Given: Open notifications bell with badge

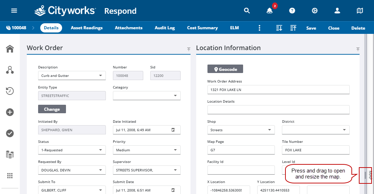Looking at the screenshot, I should click(270, 11).
